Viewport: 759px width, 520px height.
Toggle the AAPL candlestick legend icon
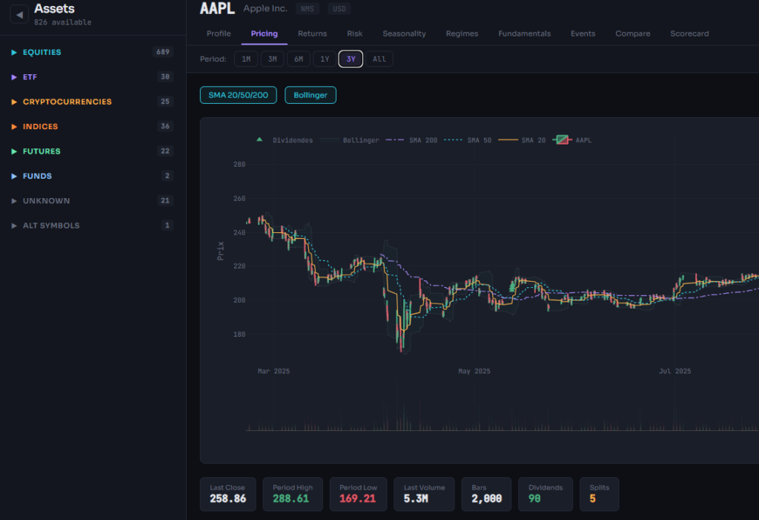tap(563, 139)
